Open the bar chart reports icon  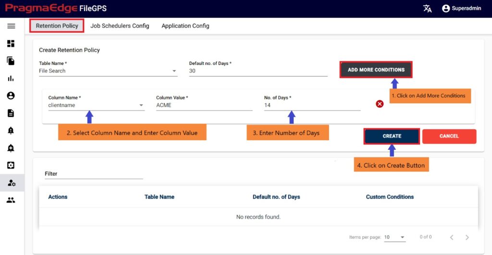11,78
